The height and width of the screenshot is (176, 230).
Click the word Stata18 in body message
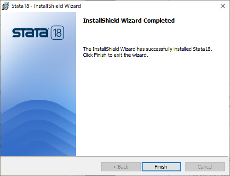click(202, 49)
